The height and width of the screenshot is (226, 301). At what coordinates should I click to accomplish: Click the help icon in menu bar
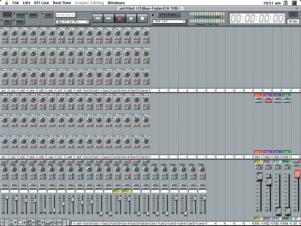286,3
